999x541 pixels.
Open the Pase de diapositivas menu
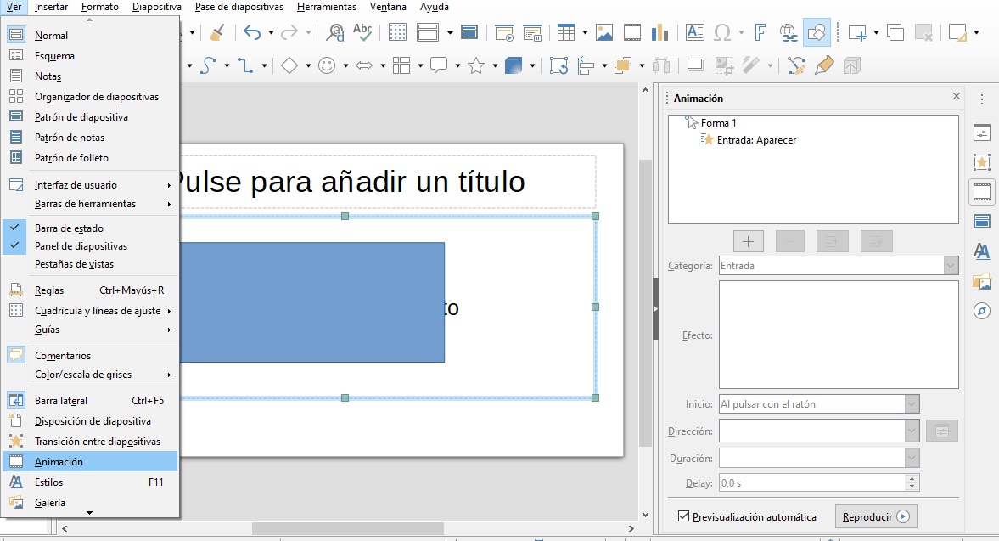(239, 7)
